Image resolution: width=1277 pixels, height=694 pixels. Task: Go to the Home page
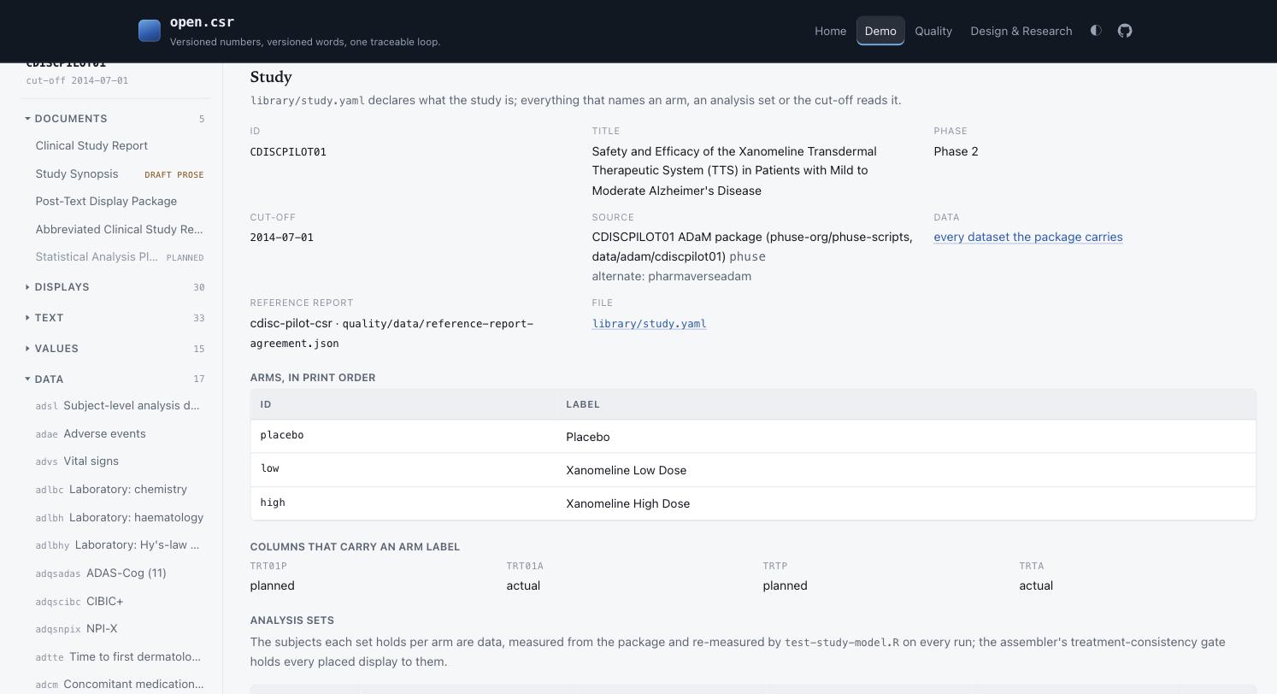tap(830, 31)
